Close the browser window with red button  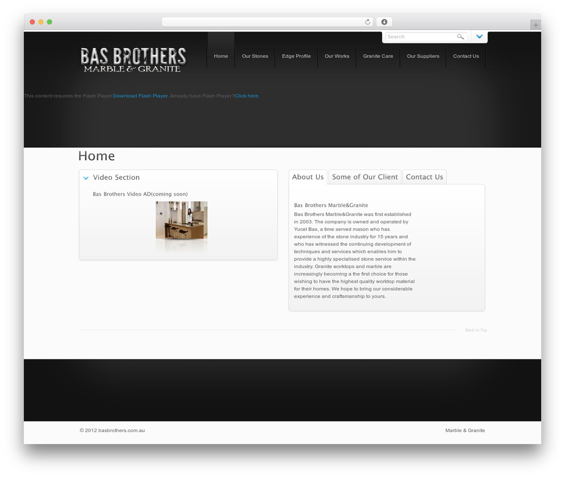[32, 22]
